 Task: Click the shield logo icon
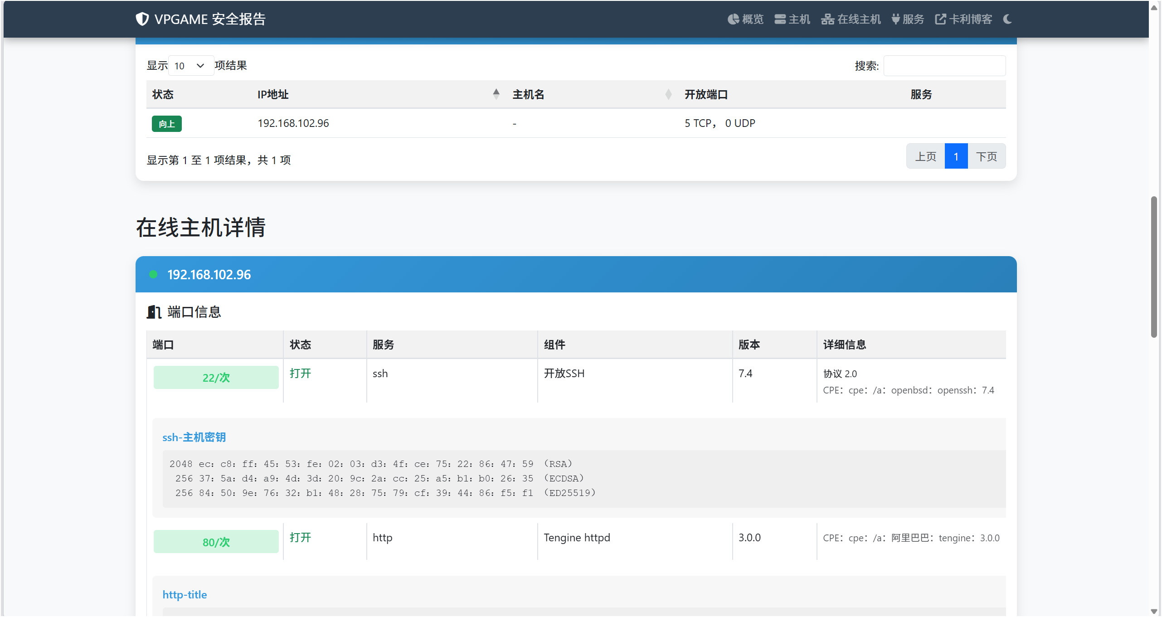tap(142, 19)
